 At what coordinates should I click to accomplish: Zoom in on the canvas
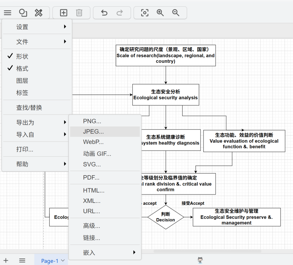[160, 12]
